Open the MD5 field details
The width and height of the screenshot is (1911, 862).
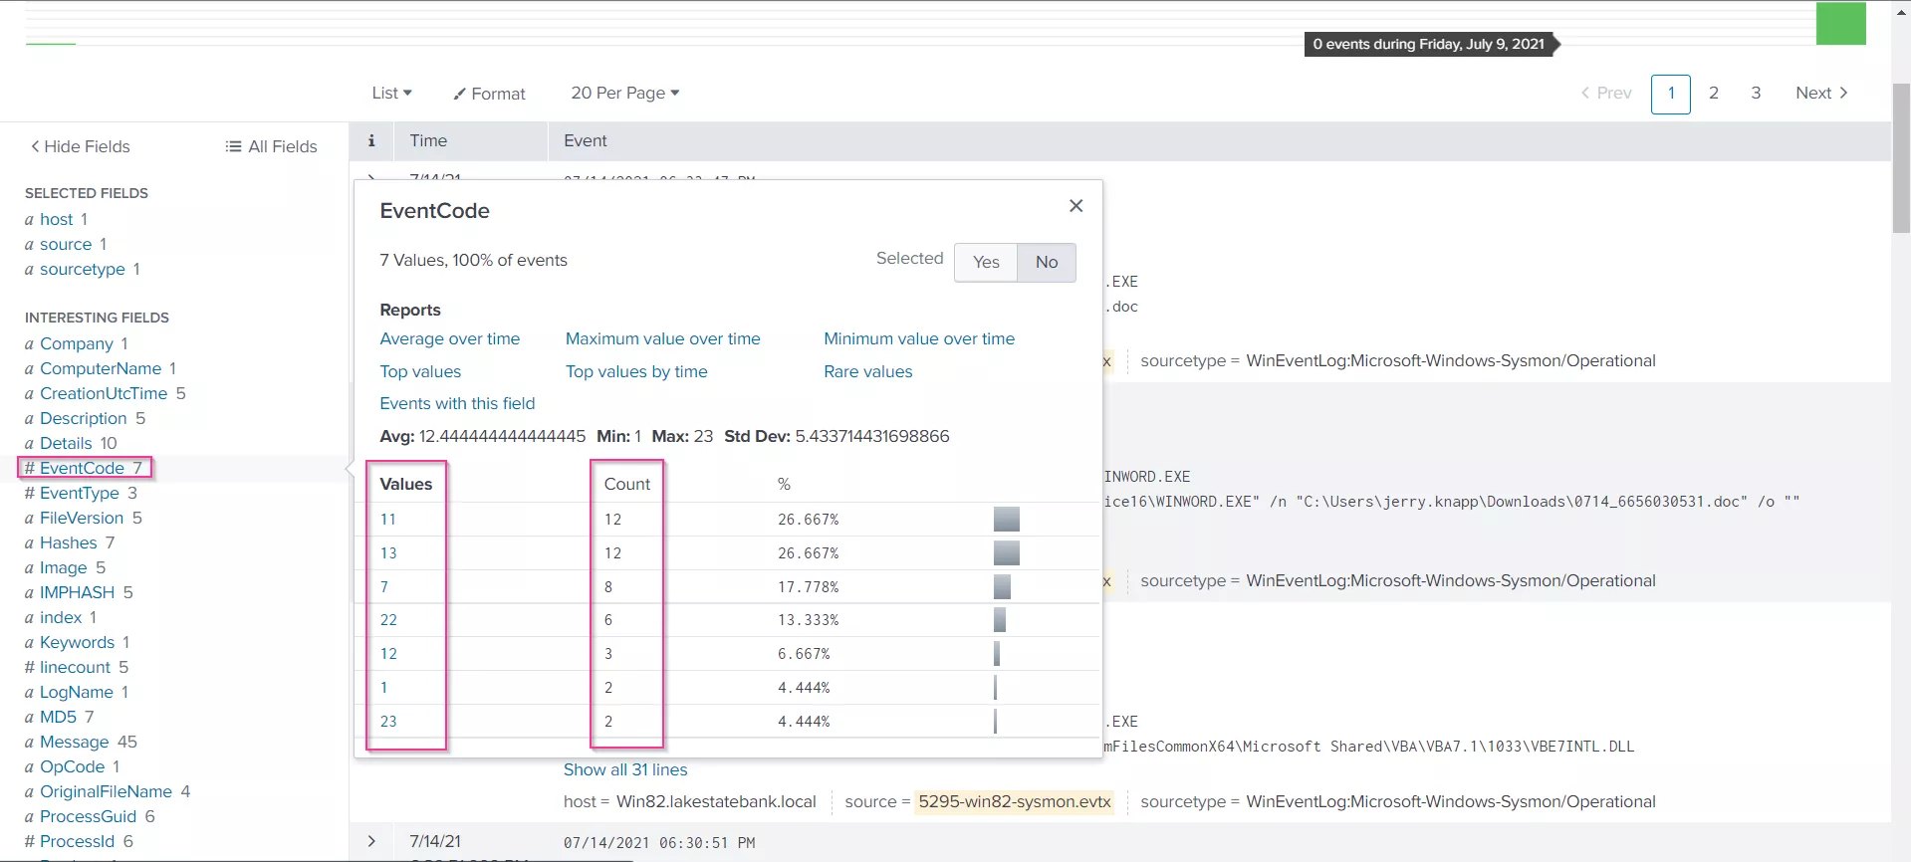(x=58, y=717)
